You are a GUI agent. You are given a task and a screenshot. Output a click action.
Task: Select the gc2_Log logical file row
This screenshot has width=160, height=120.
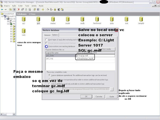pyautogui.click(x=61, y=58)
